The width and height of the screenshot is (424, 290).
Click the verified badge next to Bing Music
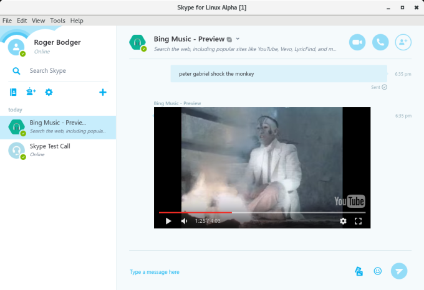coord(229,39)
